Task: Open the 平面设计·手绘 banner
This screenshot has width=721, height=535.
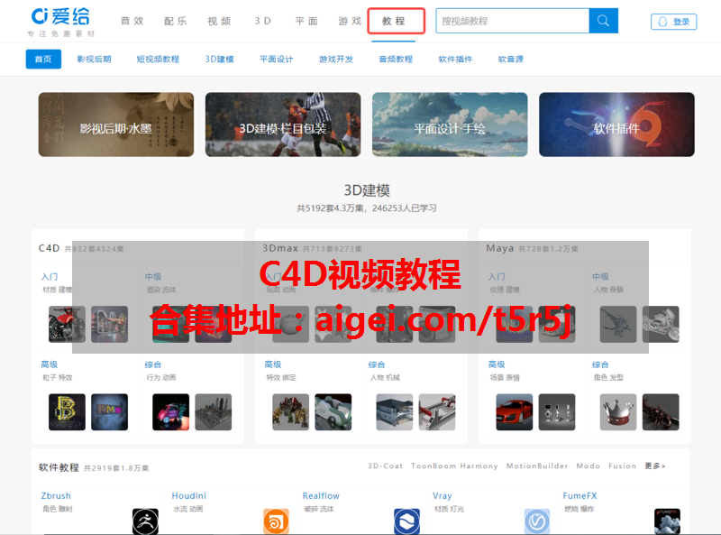Action: [x=450, y=125]
